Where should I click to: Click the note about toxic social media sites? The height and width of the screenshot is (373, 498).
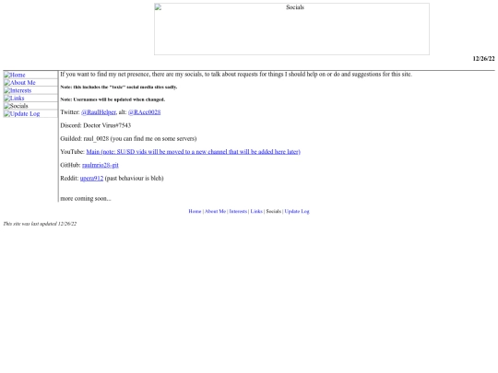point(119,87)
